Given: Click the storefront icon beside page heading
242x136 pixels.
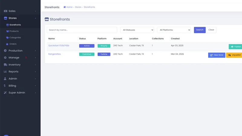Looking at the screenshot, I should click(x=47, y=19).
